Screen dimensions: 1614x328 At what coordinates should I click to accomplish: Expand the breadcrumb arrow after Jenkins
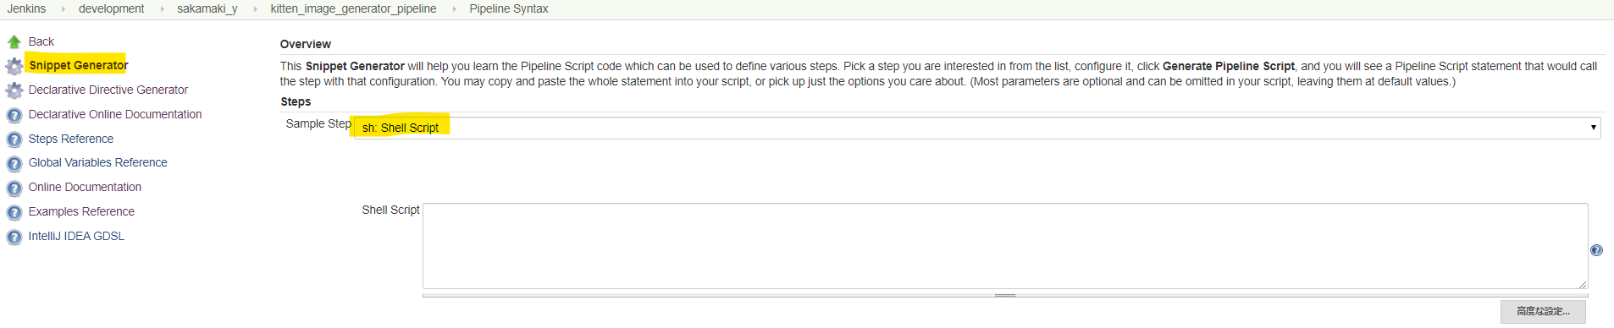click(x=63, y=9)
